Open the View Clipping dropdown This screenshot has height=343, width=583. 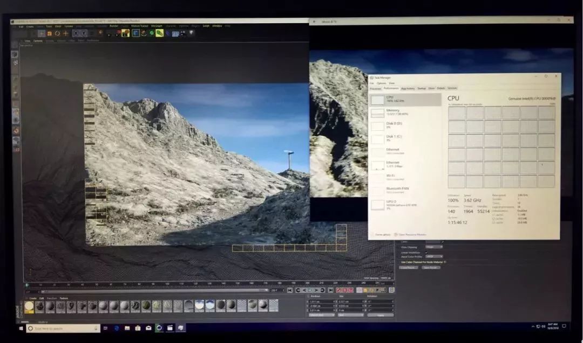(x=433, y=247)
